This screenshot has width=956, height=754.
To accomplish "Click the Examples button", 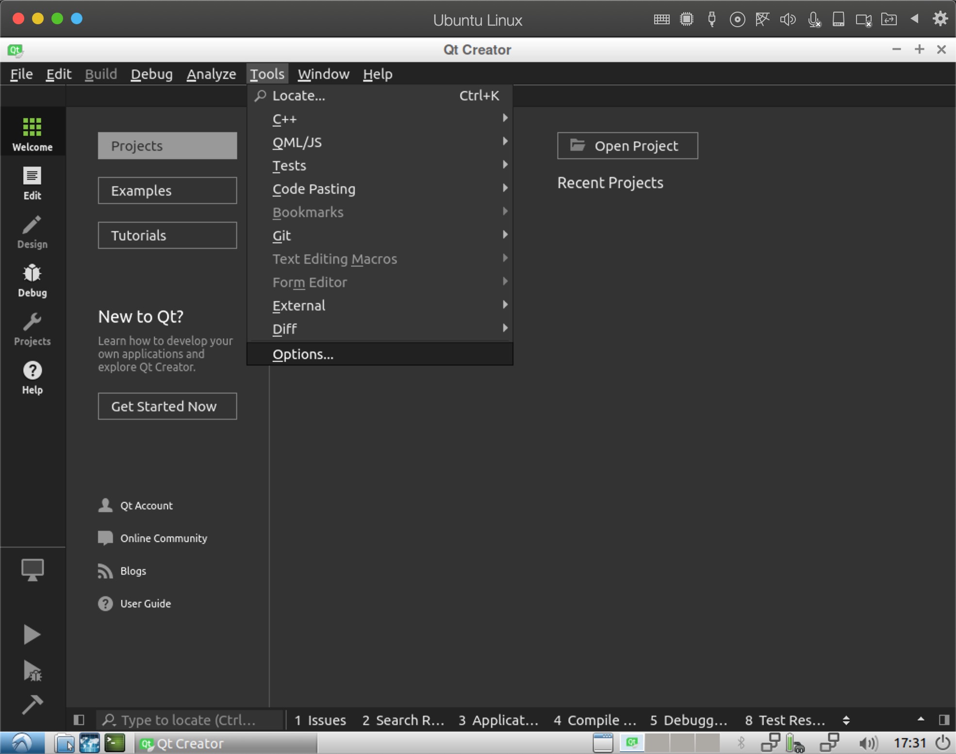I will click(167, 190).
